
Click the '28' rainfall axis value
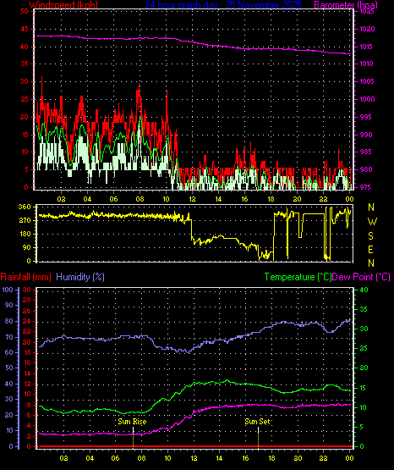[x=27, y=300]
